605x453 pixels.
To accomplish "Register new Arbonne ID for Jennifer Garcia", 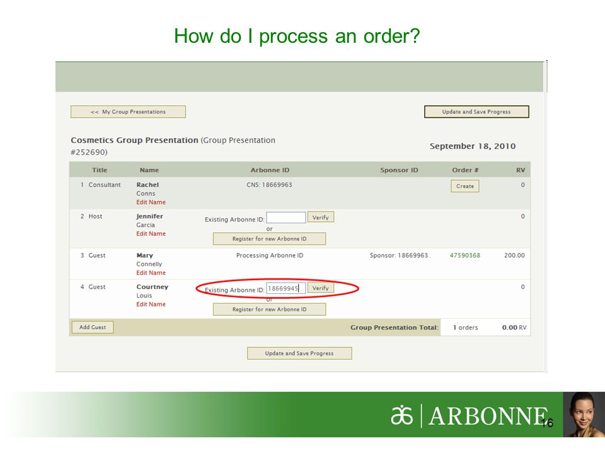I will tap(269, 239).
